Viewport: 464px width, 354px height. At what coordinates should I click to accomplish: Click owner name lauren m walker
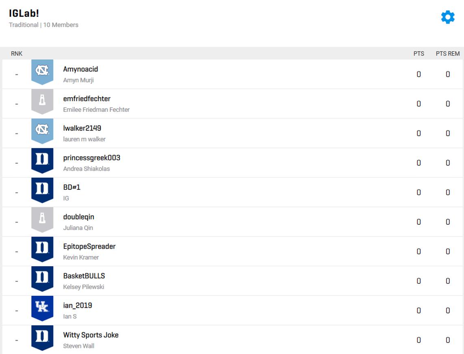pyautogui.click(x=85, y=139)
